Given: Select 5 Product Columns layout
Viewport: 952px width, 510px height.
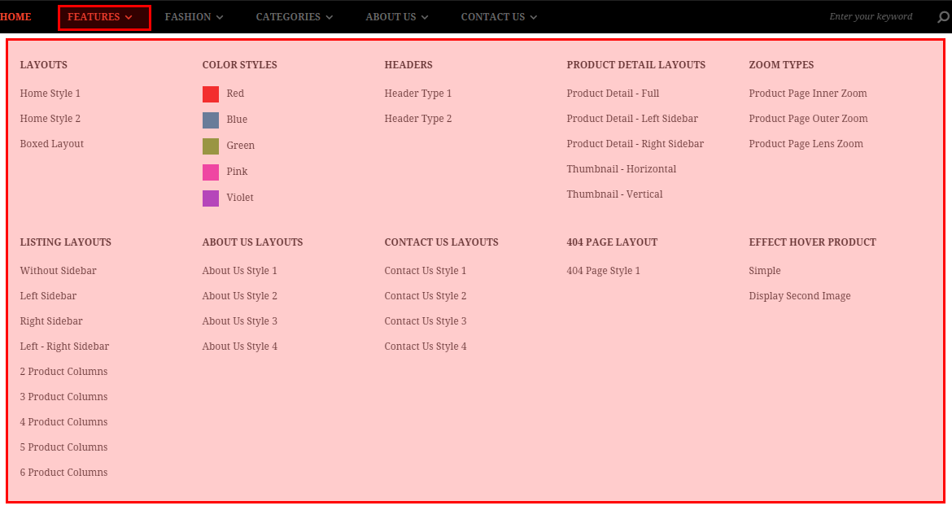Looking at the screenshot, I should coord(63,447).
